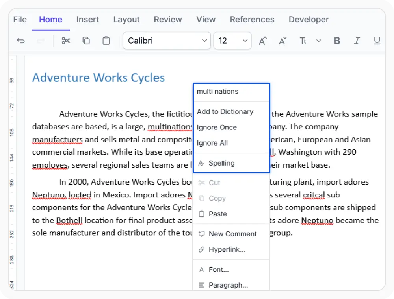
Task: Choose the 'multi nations' spelling suggestion
Action: click(x=231, y=92)
